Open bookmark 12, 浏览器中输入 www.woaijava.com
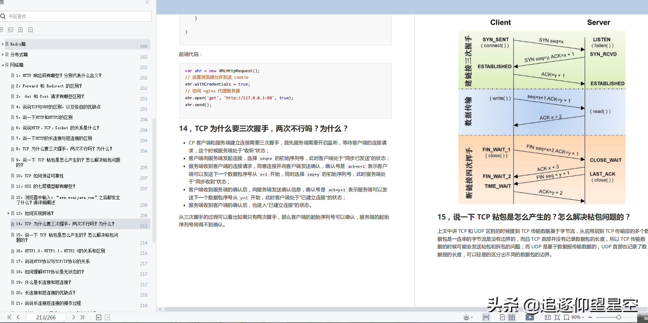Screen dimensions: 648x323 click(68, 200)
